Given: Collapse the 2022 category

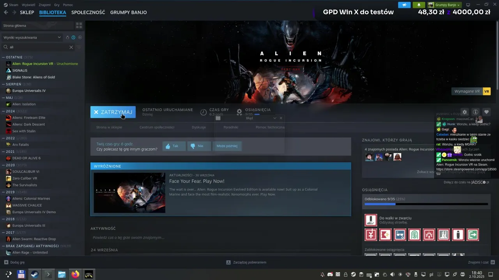Looking at the screenshot, I should click(4, 138).
